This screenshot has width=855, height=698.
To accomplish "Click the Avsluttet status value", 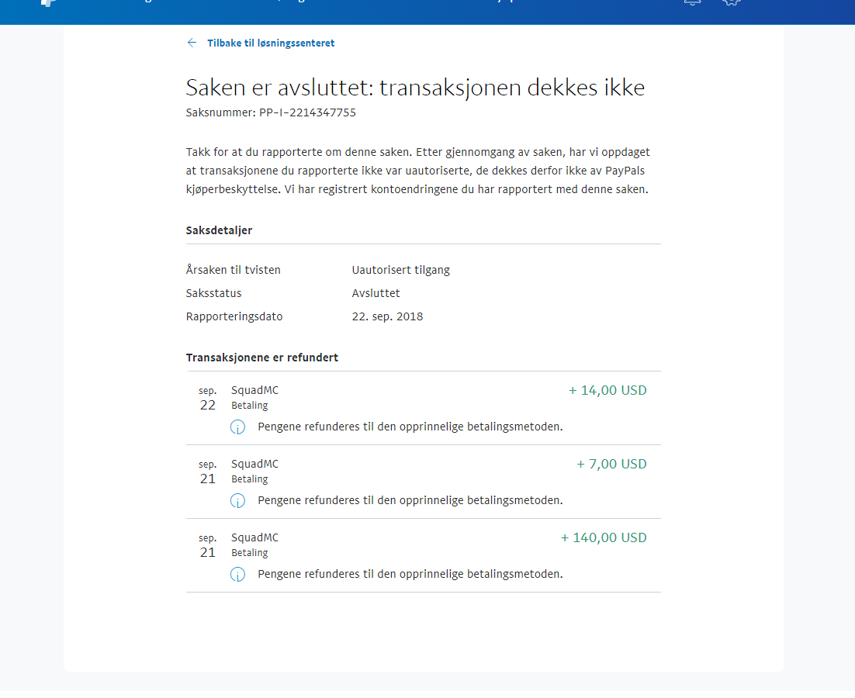I will pyautogui.click(x=376, y=293).
